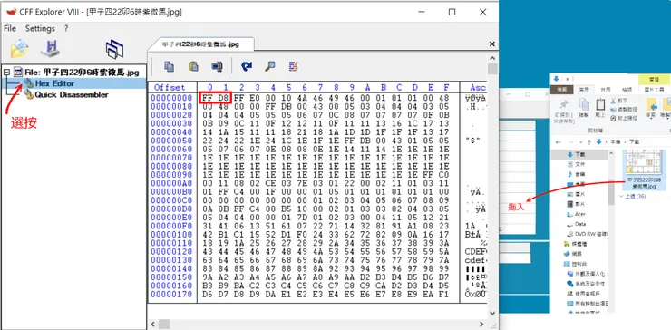Open 下載 folder in Explorer navigation pane
Screen dimensions: 671x330
[579, 154]
